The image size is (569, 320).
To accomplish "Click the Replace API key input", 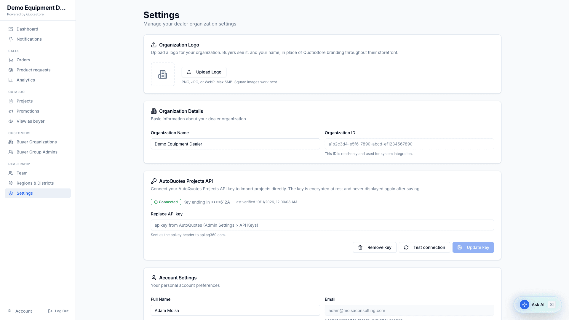I will 322,225.
